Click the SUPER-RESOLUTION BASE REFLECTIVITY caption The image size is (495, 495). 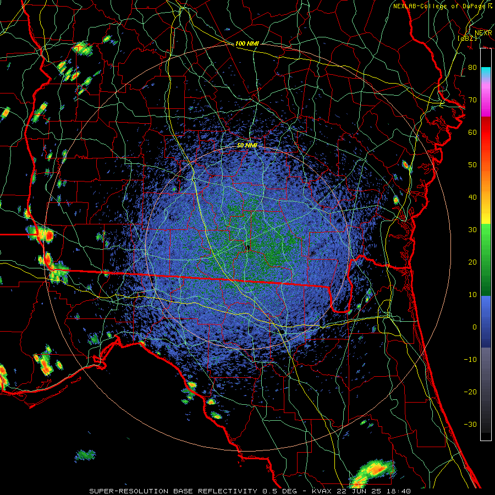point(173,491)
